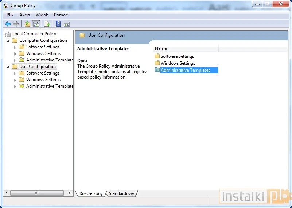Open the Plik menu
Screen dimensions: 292x208
pos(10,15)
